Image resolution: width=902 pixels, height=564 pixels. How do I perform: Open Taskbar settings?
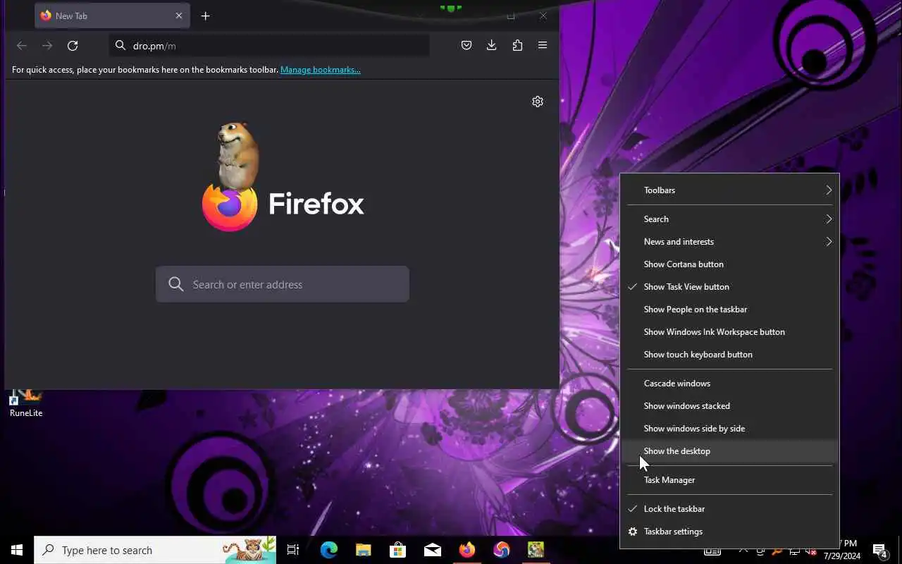coord(730,532)
